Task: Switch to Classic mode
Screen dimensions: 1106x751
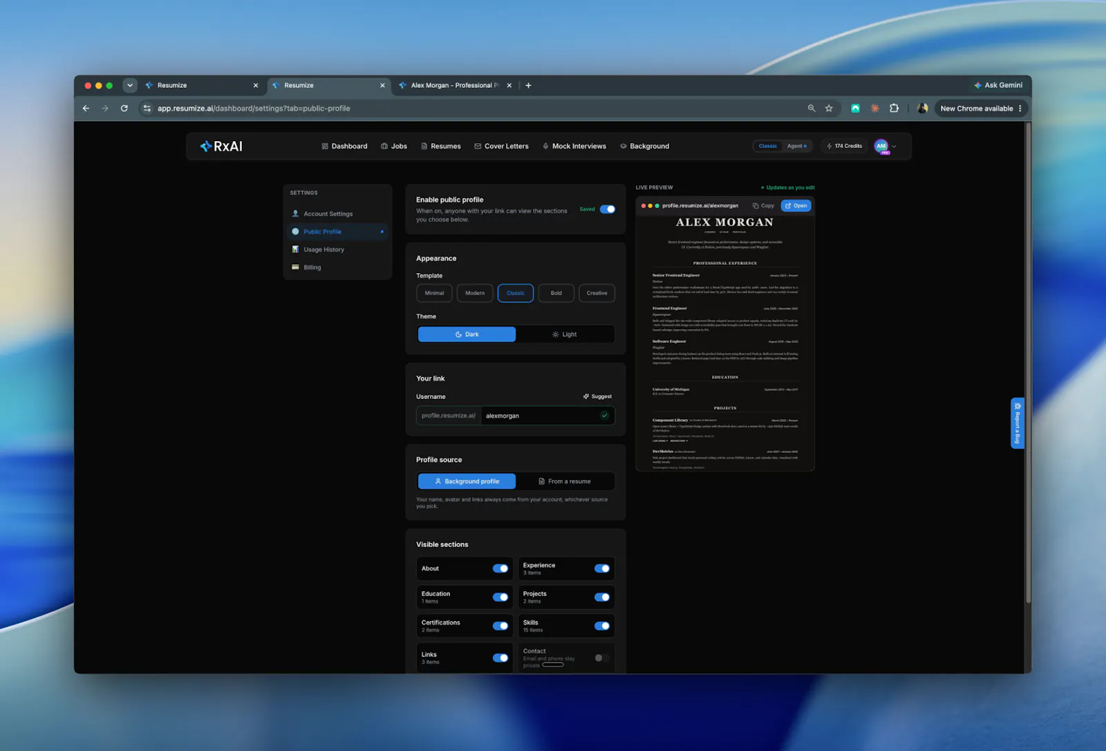Action: [768, 146]
